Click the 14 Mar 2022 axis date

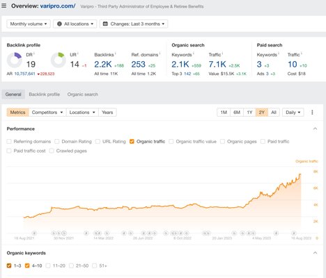click(x=103, y=238)
